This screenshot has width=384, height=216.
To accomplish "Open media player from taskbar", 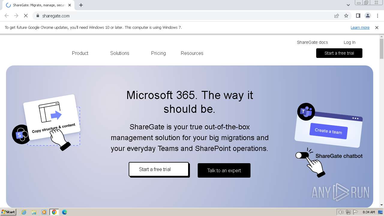I will click(44, 212).
